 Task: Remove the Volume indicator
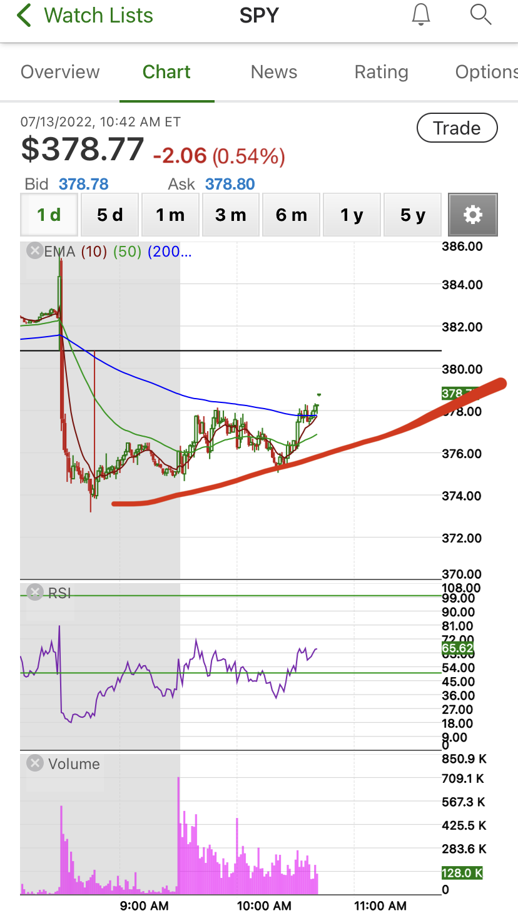(36, 763)
